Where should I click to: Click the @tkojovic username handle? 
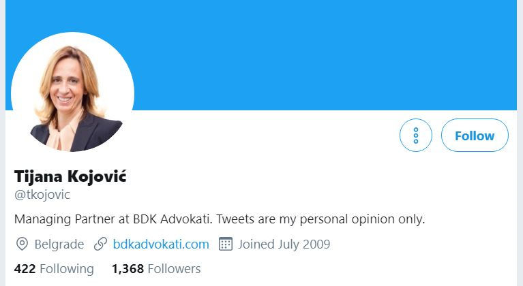42,195
